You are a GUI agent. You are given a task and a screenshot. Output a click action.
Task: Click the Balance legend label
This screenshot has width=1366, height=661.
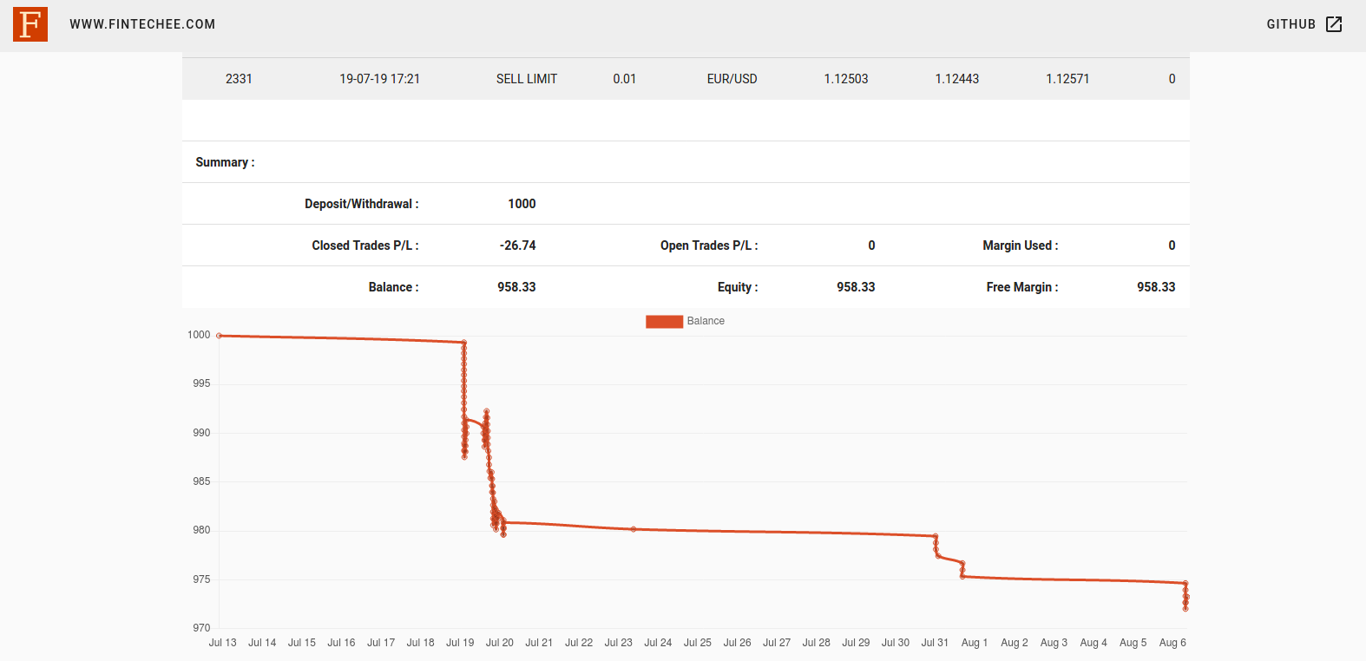(x=706, y=321)
